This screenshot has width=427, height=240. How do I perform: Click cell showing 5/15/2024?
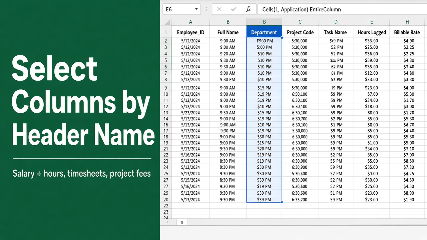pos(190,180)
